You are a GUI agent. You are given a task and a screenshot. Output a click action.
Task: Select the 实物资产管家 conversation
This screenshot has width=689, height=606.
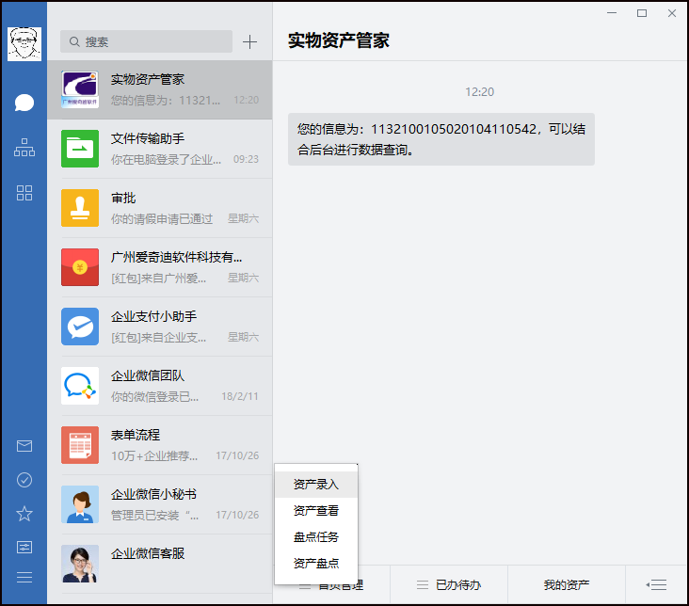pos(159,89)
